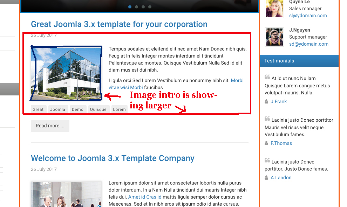This screenshot has height=207, width=347.
Task: Click the J.Nguyen name text
Action: pyautogui.click(x=299, y=30)
